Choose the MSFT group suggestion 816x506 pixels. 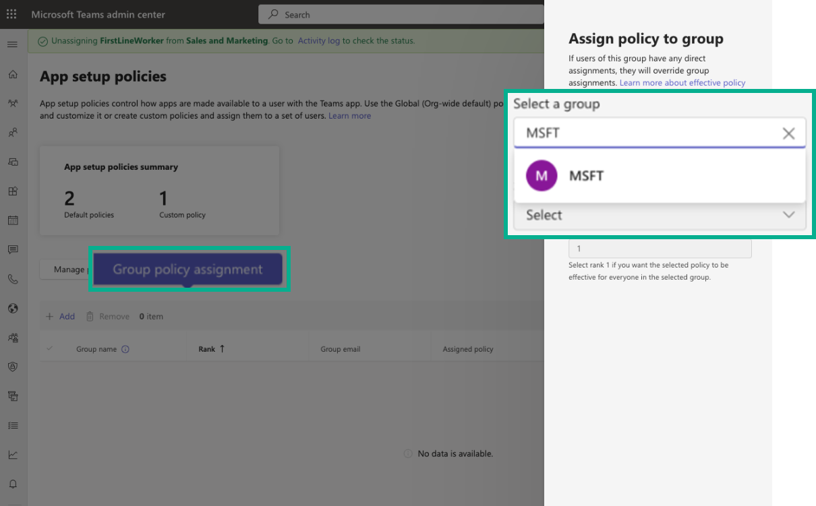click(660, 176)
